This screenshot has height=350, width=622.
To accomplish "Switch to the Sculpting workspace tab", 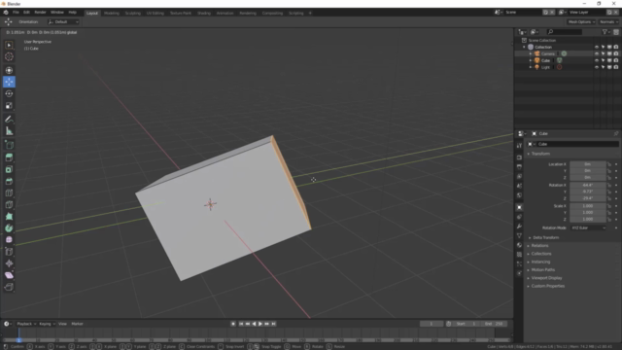I will coord(132,13).
